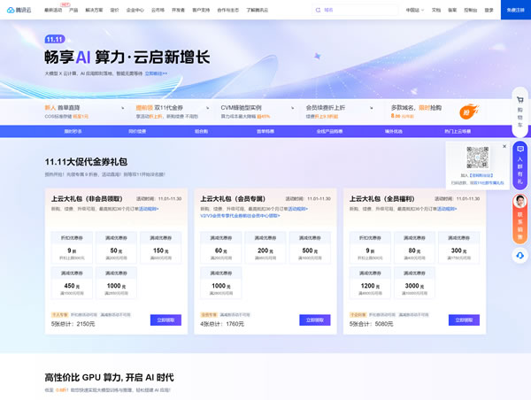Click the 免费注册 button
The width and height of the screenshot is (531, 400).
(x=516, y=10)
